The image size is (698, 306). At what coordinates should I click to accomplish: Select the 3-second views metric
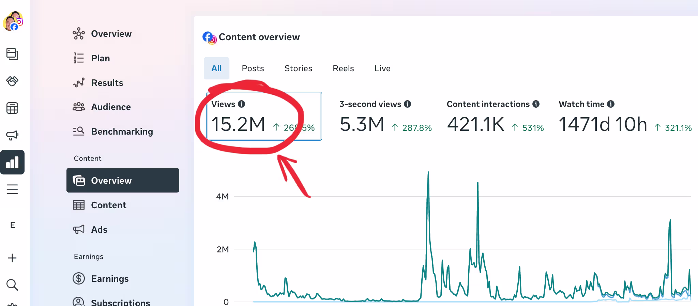(385, 116)
